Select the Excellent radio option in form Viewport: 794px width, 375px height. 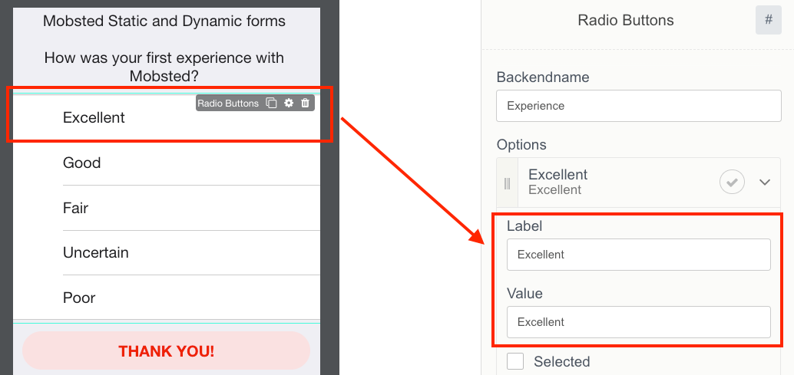94,117
